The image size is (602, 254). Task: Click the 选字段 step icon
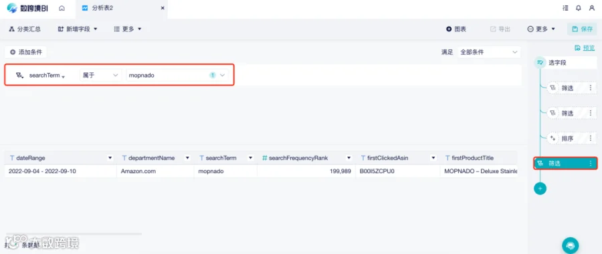pos(540,62)
